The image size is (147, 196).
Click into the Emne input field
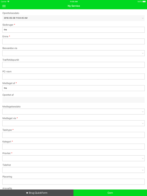[x=73, y=42]
